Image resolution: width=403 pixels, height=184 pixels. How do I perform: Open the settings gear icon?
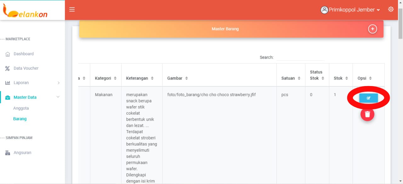pyautogui.click(x=391, y=9)
